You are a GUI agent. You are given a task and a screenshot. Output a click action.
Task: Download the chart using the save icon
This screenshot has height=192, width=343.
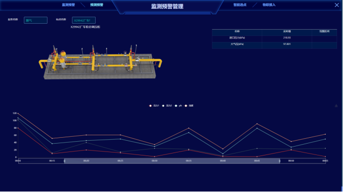(x=336, y=106)
